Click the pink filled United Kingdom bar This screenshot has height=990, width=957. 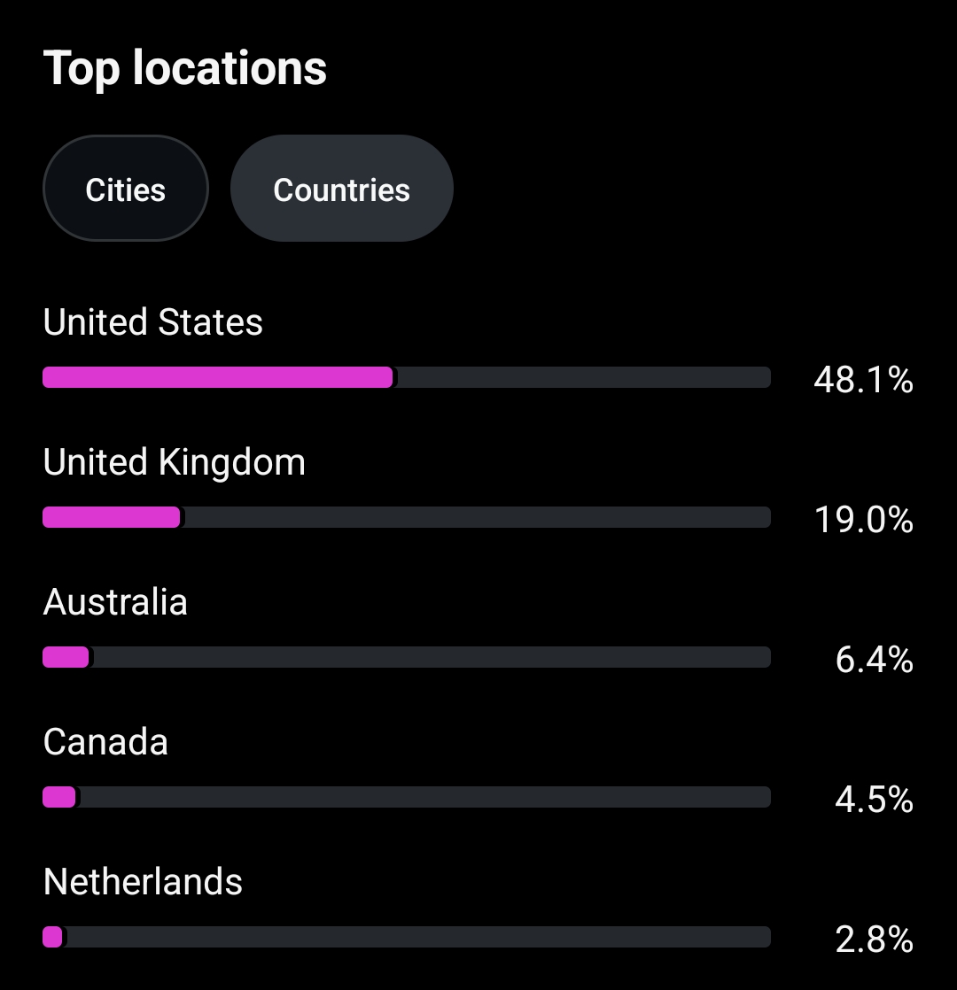coord(111,517)
